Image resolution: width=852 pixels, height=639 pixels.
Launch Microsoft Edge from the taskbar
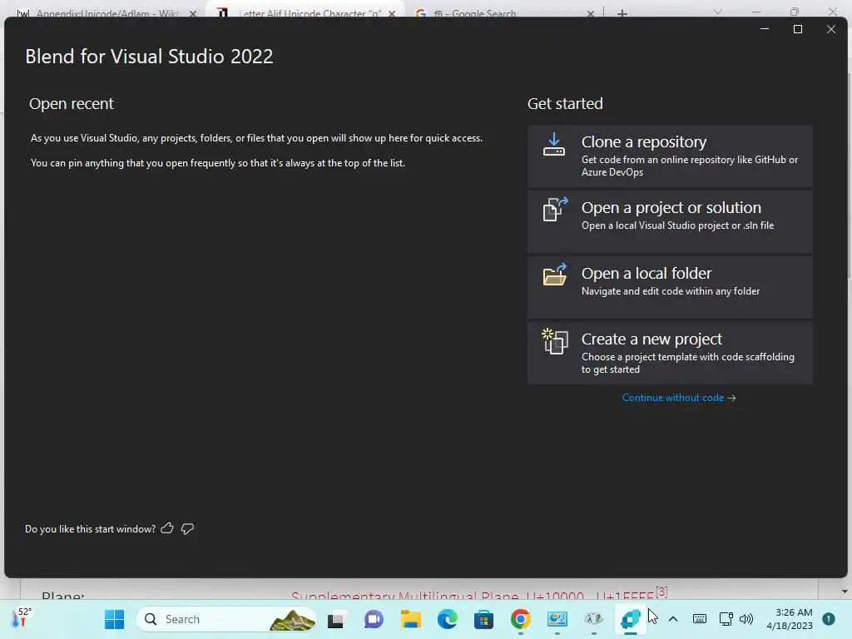[447, 619]
